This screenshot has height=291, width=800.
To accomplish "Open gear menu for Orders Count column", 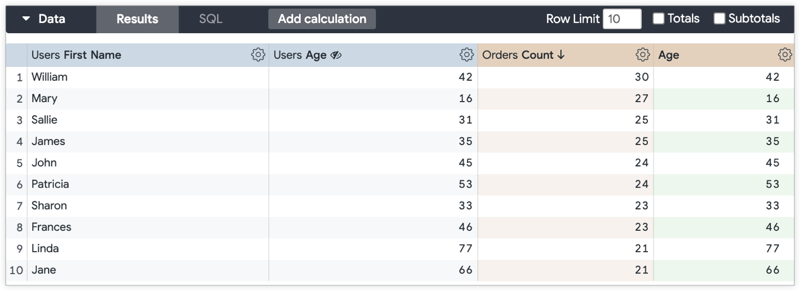I will [x=642, y=54].
